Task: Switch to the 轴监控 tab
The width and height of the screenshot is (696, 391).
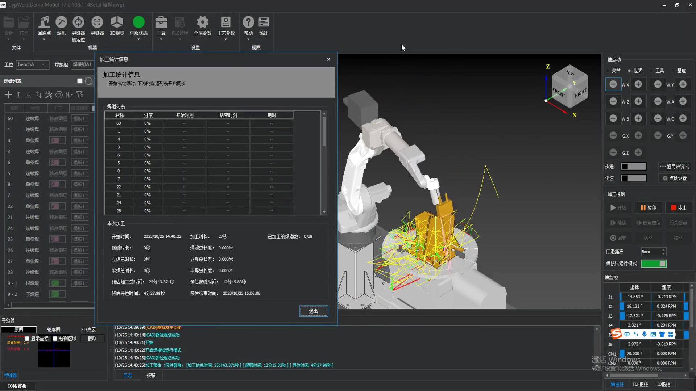Action: tap(617, 384)
